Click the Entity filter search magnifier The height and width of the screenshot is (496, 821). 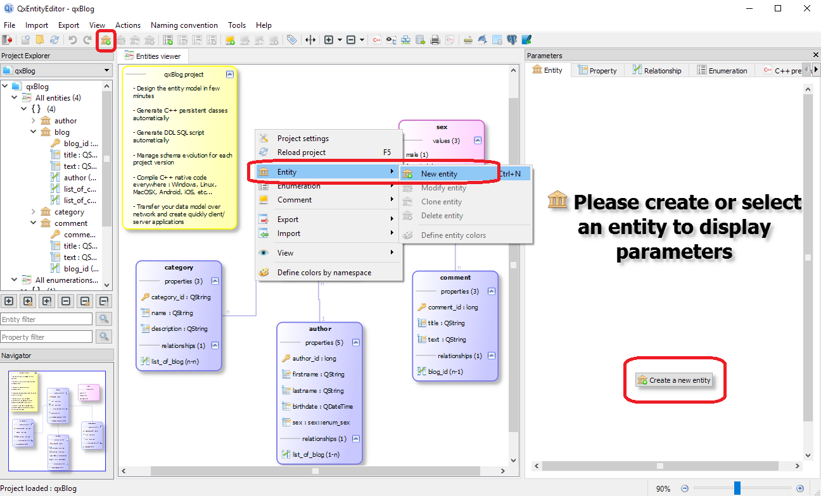click(x=103, y=319)
